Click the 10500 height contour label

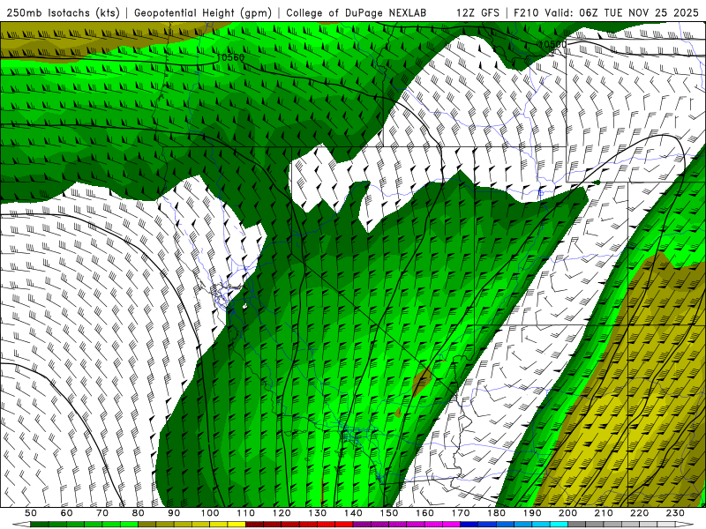click(552, 44)
